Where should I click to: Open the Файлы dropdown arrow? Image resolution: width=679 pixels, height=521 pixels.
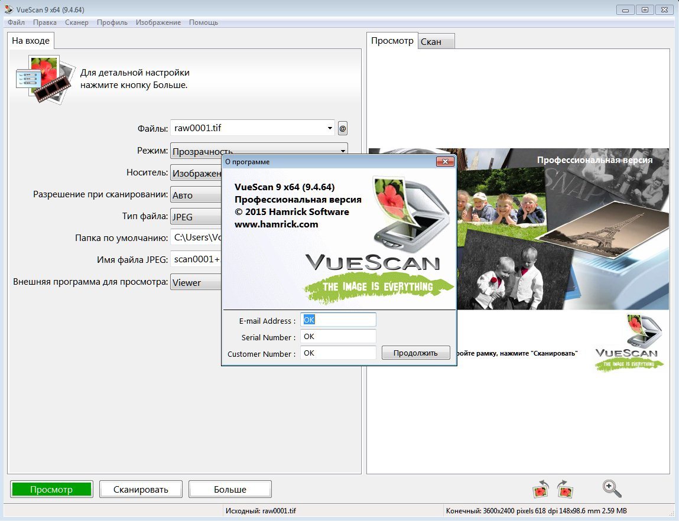click(x=330, y=128)
